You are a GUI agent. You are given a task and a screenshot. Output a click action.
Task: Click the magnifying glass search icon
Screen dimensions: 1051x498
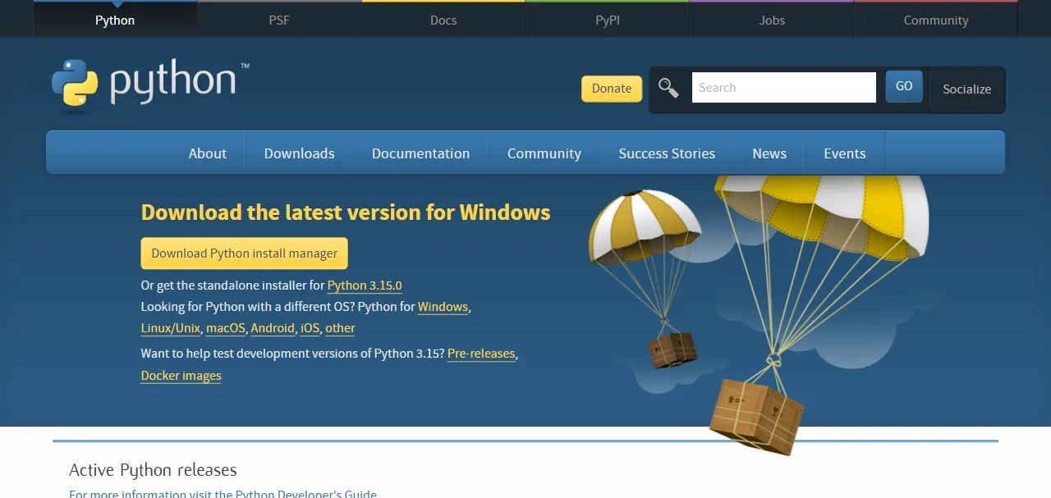tap(668, 89)
